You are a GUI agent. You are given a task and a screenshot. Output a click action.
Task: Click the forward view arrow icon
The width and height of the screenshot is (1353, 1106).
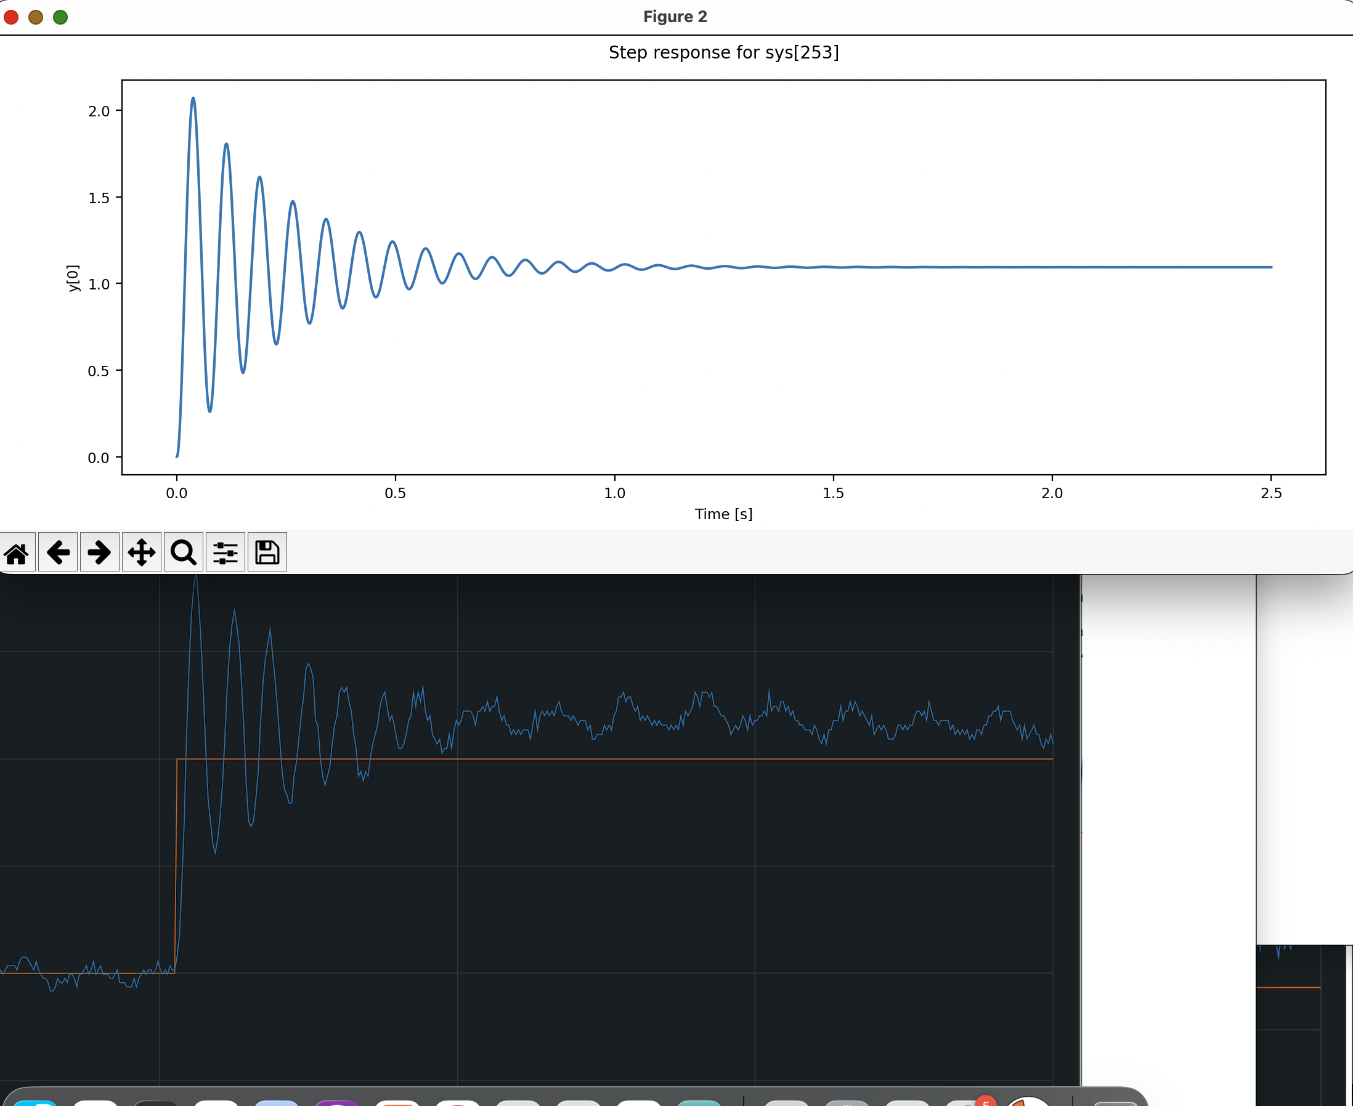point(99,552)
